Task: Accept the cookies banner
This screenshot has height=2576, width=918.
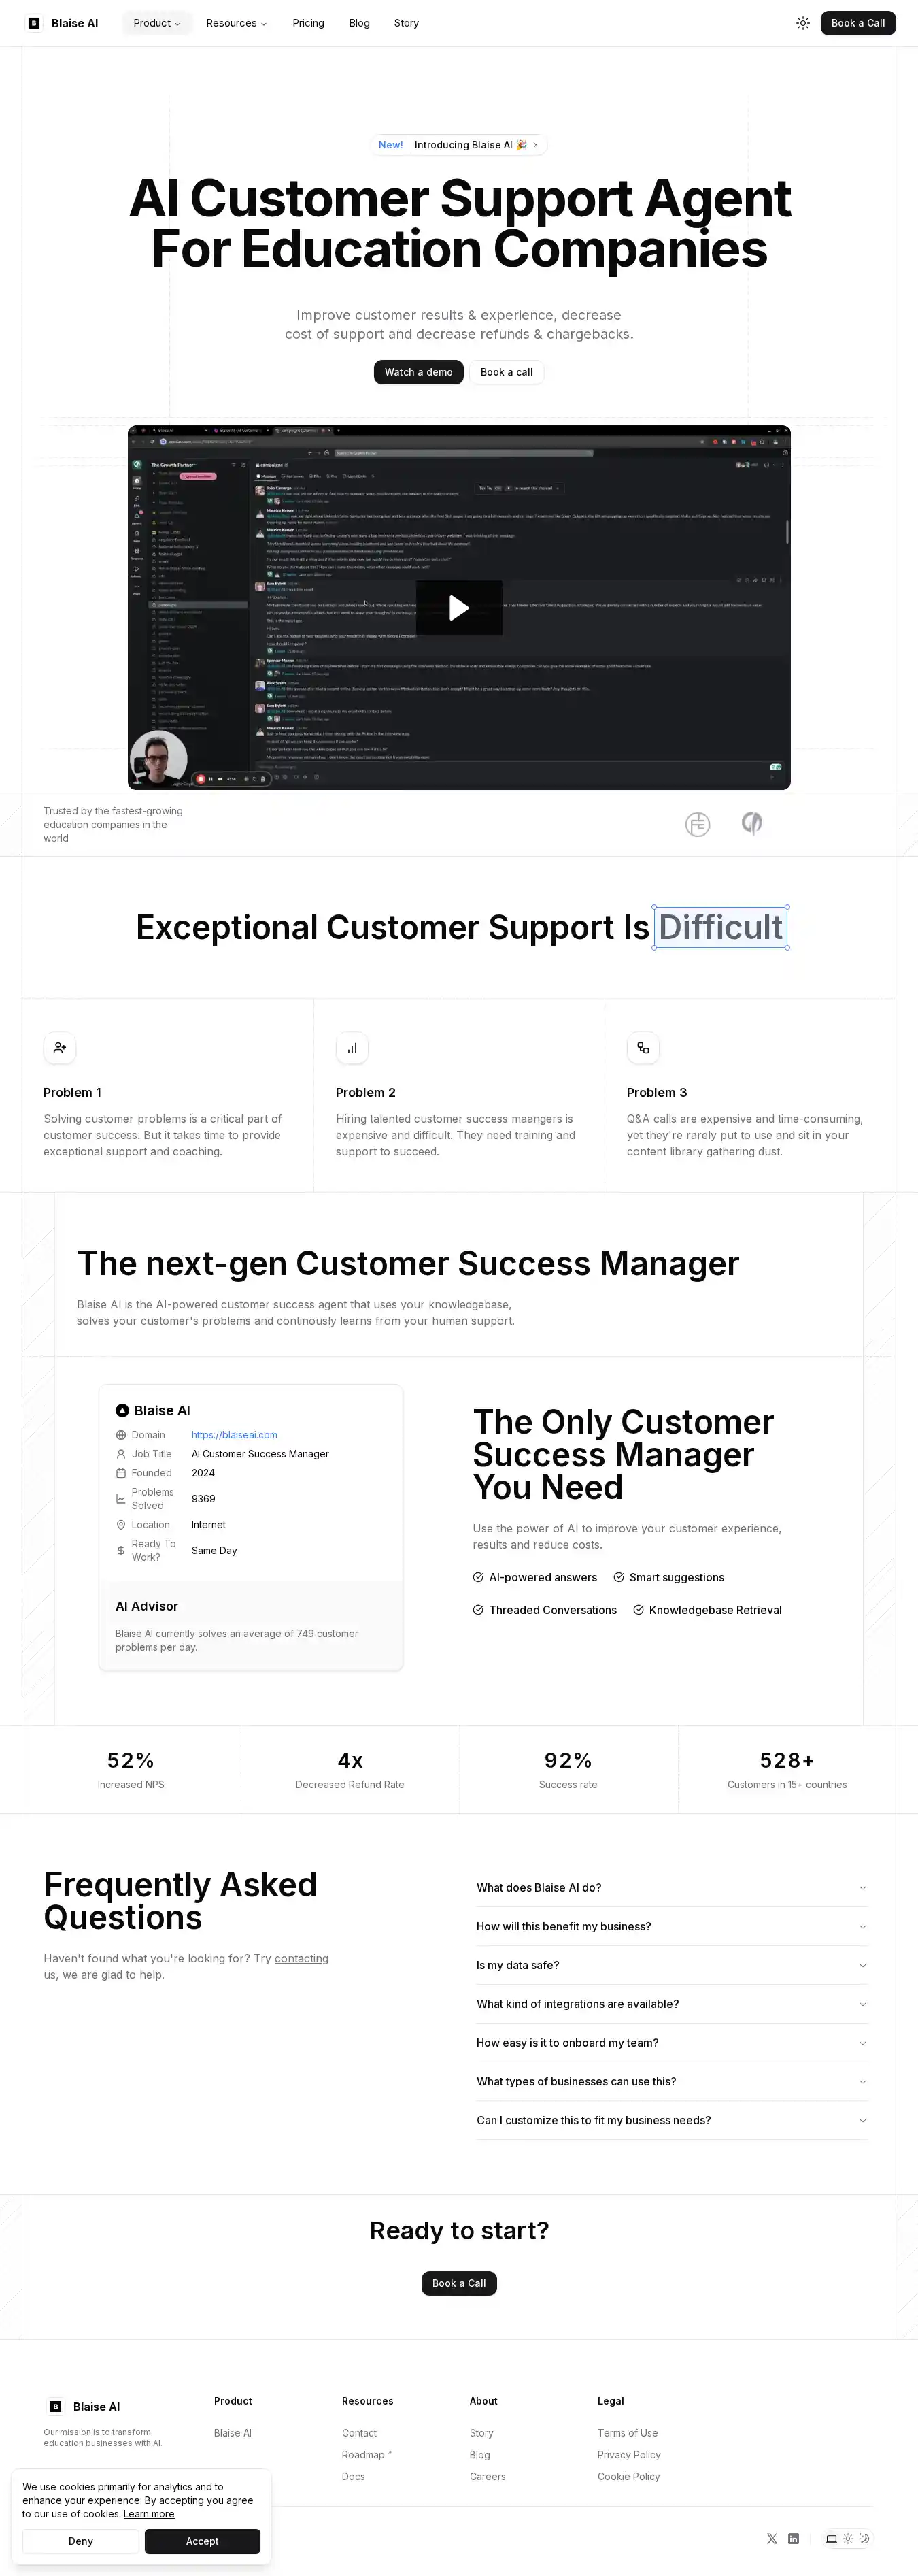Action: click(202, 2541)
